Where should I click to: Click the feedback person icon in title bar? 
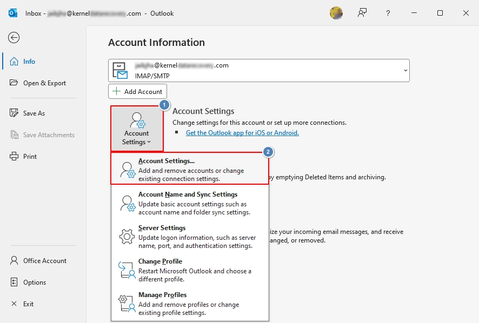click(362, 13)
